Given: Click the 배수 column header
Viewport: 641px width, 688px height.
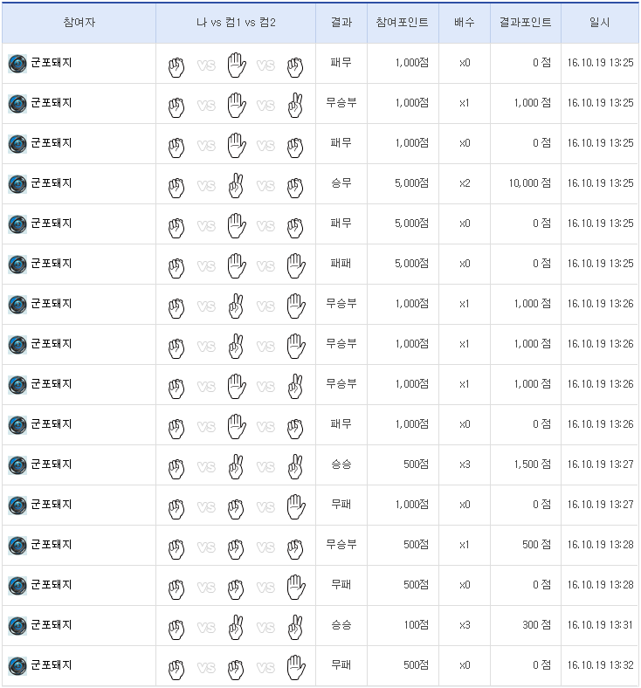Looking at the screenshot, I should coord(464,23).
